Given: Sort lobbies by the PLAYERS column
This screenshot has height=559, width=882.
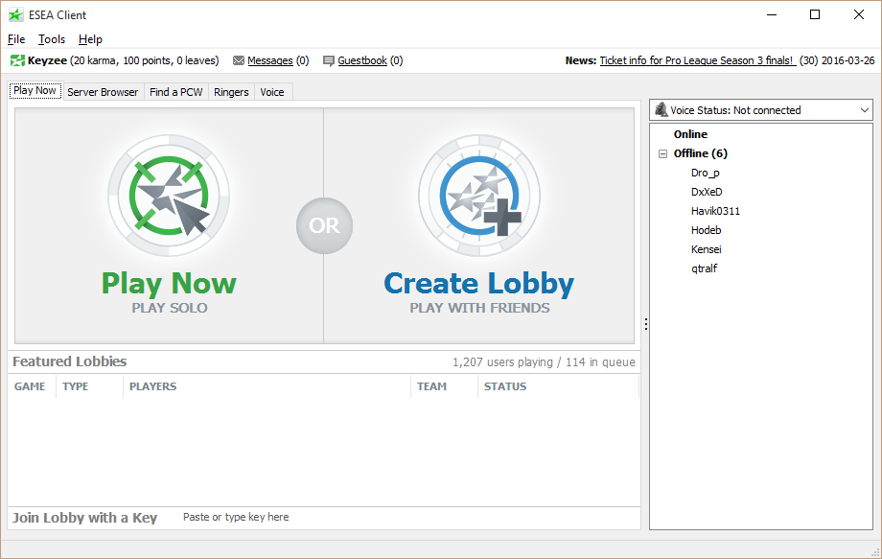Looking at the screenshot, I should 267,386.
